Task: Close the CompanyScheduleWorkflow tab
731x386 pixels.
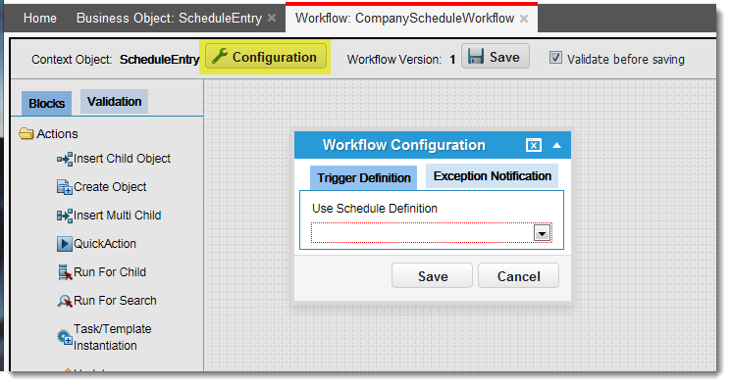Action: tap(524, 19)
